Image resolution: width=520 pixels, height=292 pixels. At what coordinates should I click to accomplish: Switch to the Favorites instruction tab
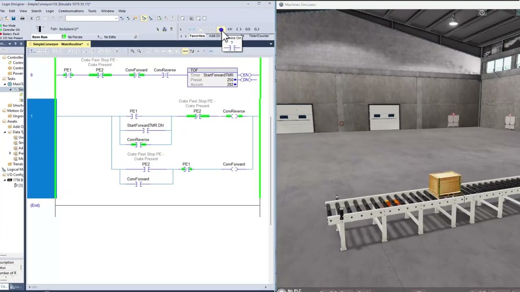pyautogui.click(x=197, y=36)
